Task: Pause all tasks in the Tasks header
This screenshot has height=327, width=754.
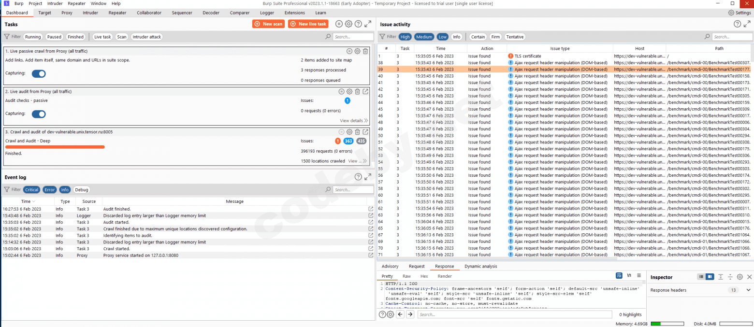Action: (x=339, y=24)
